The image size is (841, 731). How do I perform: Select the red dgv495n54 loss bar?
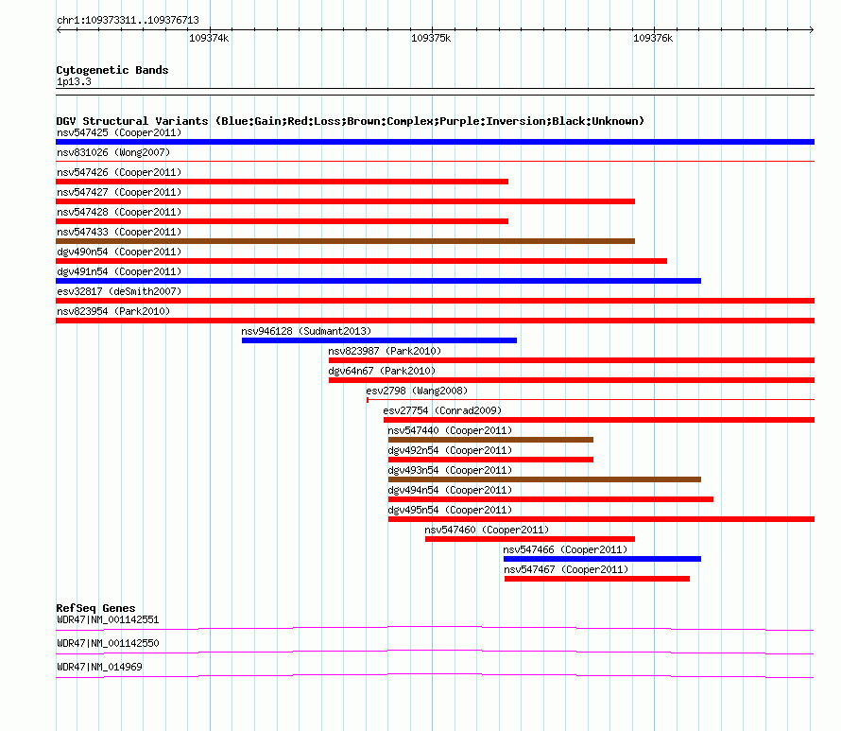(x=601, y=519)
